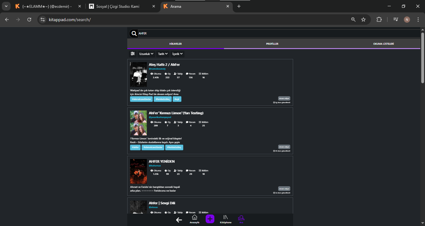The height and width of the screenshot is (226, 425).
Task: Open the Kütüphane library icon
Action: point(226,219)
